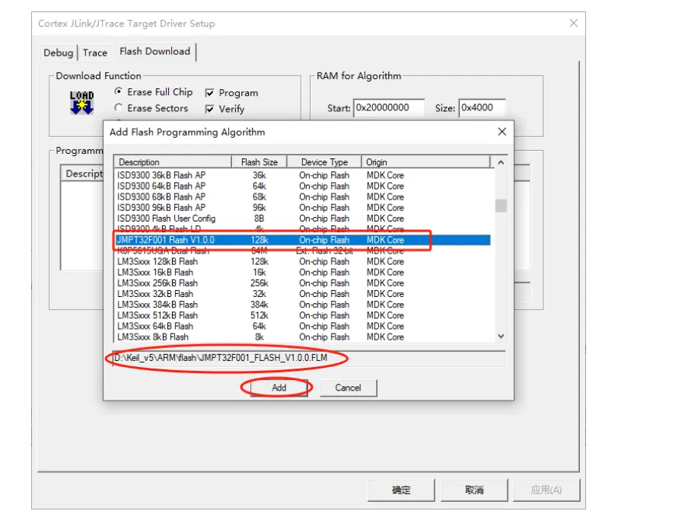Select LM3Sxxx 64kB Flash row
Image resolution: width=688 pixels, height=511 pixels.
tap(303, 326)
